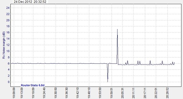Click the time label "19:42:10"
183x99 pixels.
pos(78,93)
